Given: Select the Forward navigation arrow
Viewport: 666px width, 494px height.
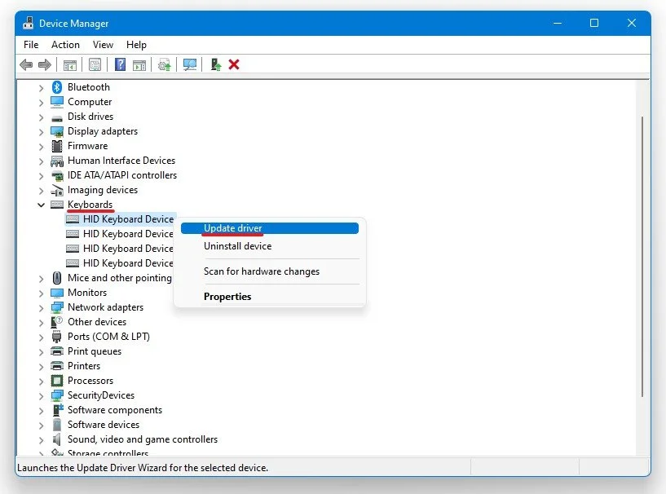Looking at the screenshot, I should pyautogui.click(x=45, y=64).
